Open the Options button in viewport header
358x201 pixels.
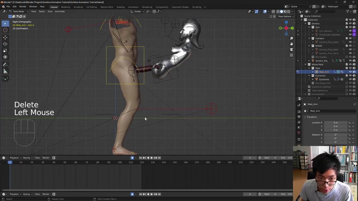tap(285, 16)
